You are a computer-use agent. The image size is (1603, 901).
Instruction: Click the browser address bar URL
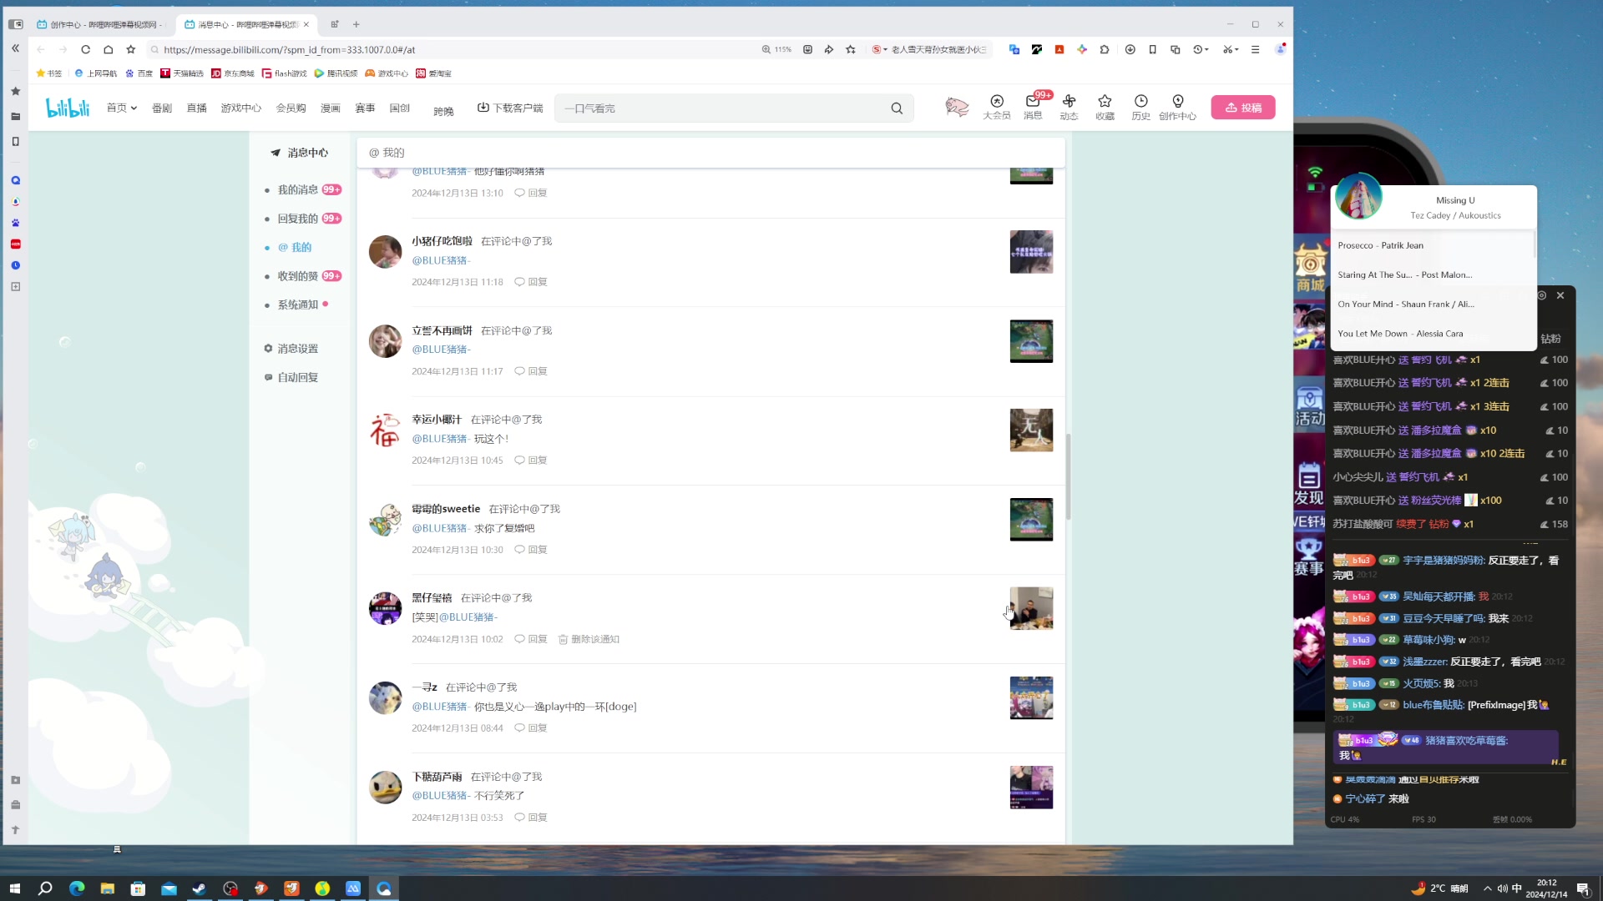290,49
